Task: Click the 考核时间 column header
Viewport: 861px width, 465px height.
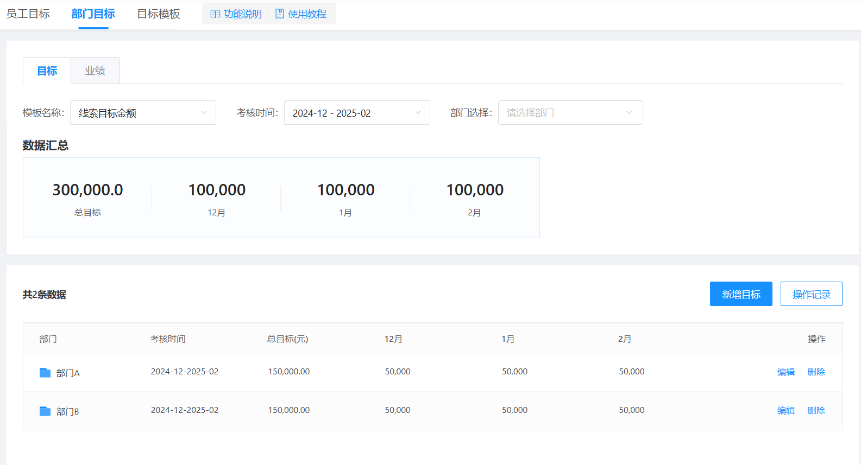Action: [x=168, y=339]
